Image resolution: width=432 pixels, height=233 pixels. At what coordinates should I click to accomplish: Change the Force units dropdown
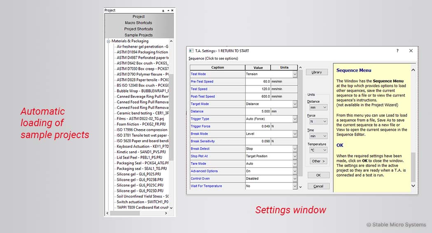click(x=318, y=122)
